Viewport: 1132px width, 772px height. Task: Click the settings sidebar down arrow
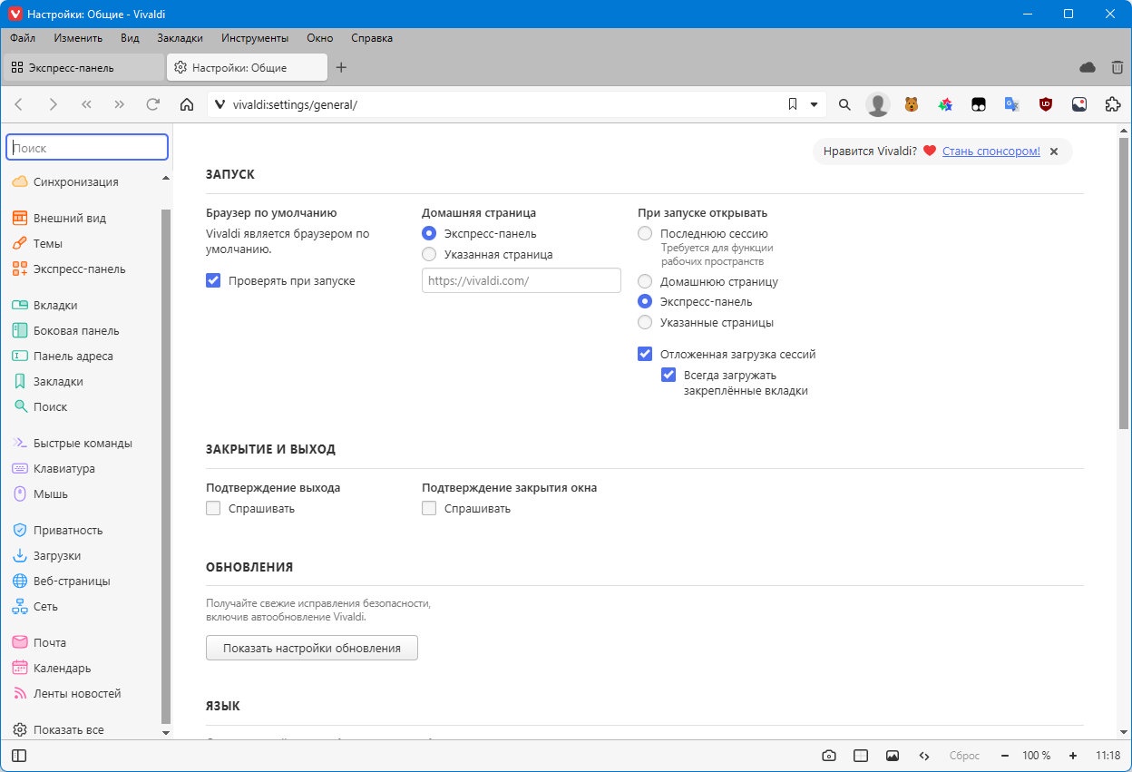(x=165, y=731)
